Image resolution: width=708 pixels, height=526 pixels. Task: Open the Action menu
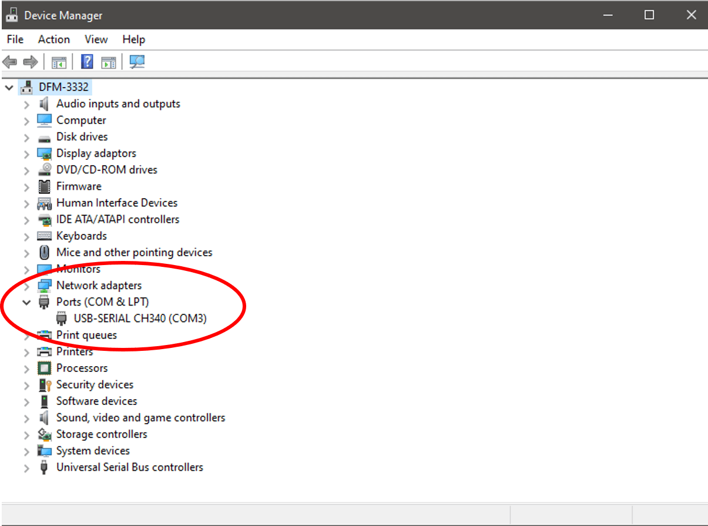click(x=53, y=39)
